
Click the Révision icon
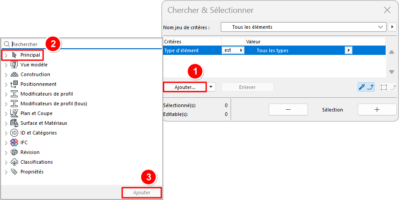pos(14,152)
